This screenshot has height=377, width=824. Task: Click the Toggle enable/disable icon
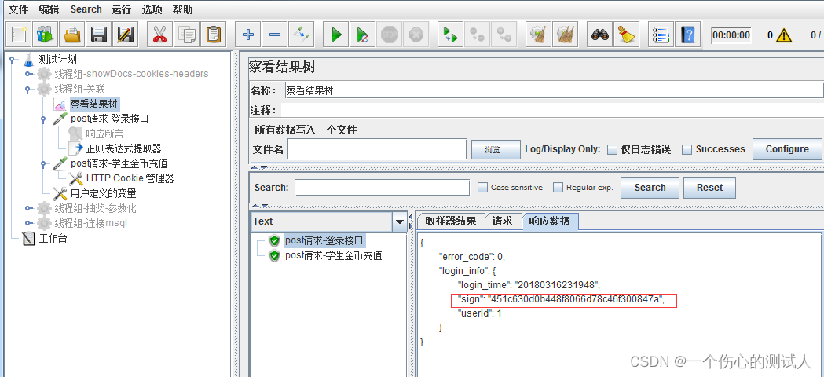tap(301, 35)
